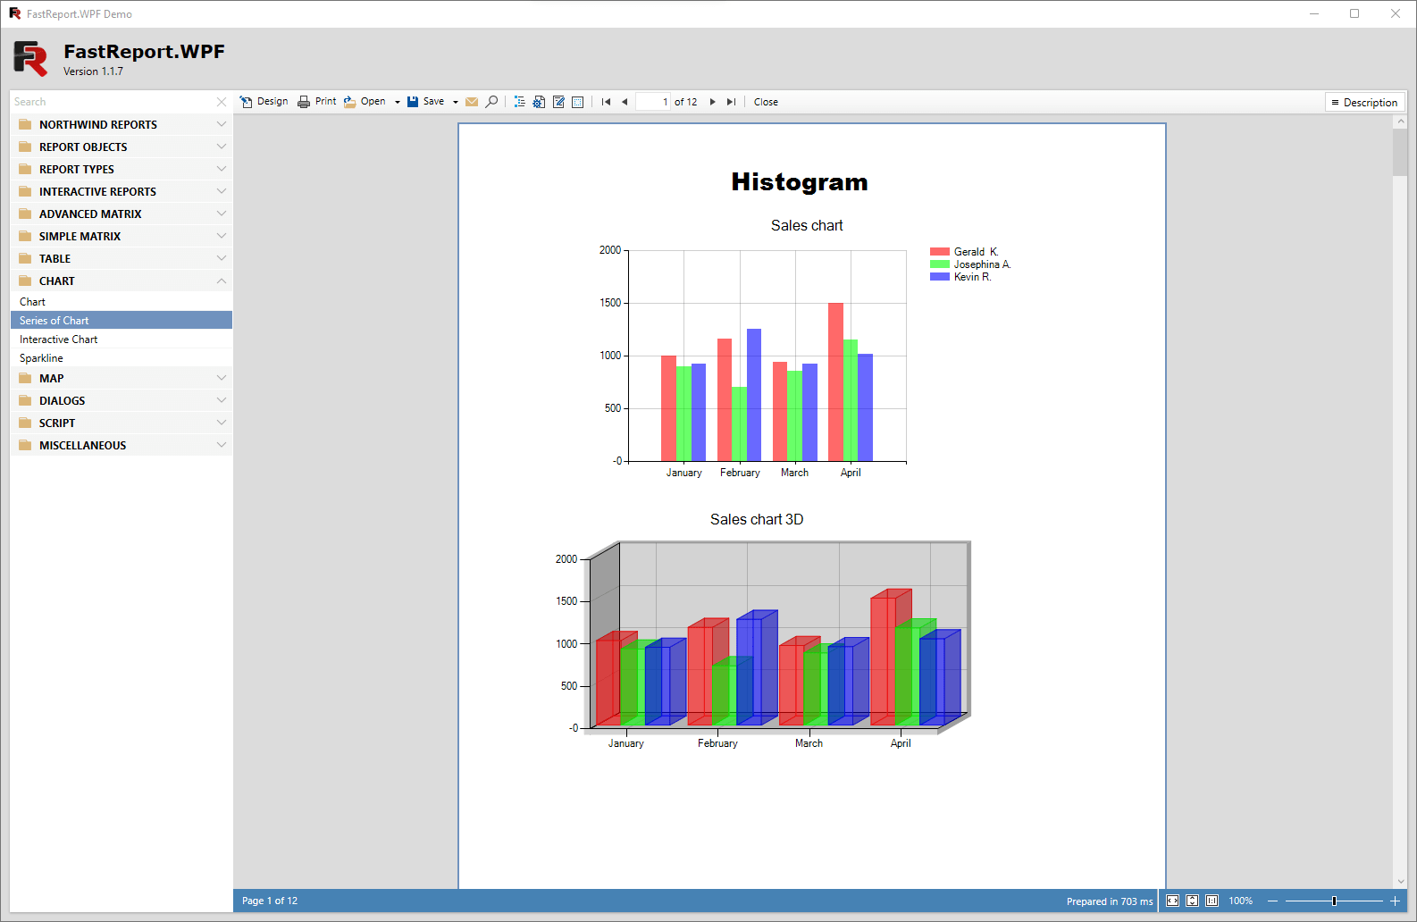Click the zoom in plus icon
Screen dimensions: 1417x922
[x=1395, y=901]
